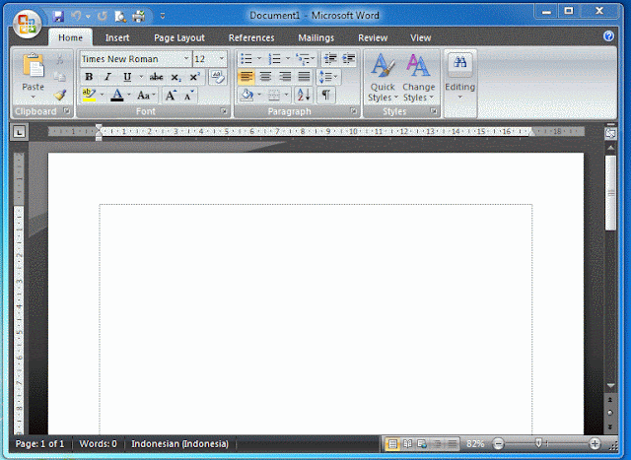
Task: Sort paragraphs alphabetically
Action: (304, 96)
